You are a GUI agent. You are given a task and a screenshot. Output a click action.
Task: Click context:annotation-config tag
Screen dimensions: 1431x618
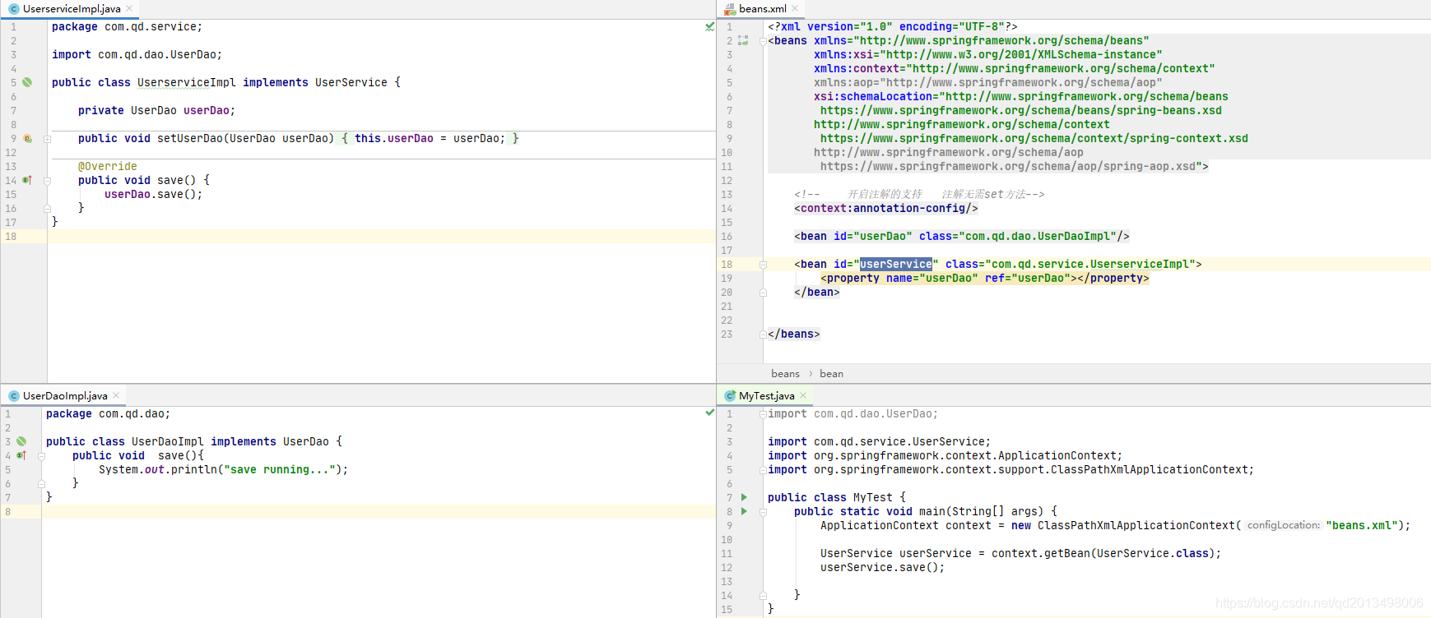(886, 208)
